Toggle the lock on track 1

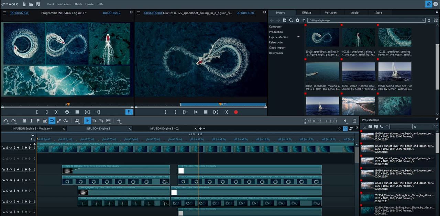point(3,148)
